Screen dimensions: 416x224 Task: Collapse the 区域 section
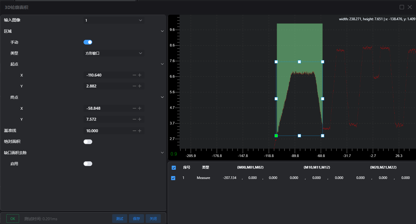click(162, 31)
